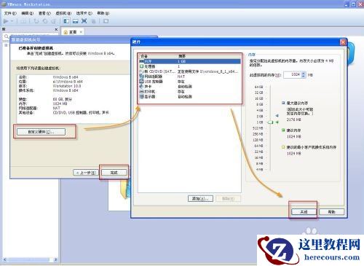
Task: Select the 处理器 processor device row
Action: 190,66
